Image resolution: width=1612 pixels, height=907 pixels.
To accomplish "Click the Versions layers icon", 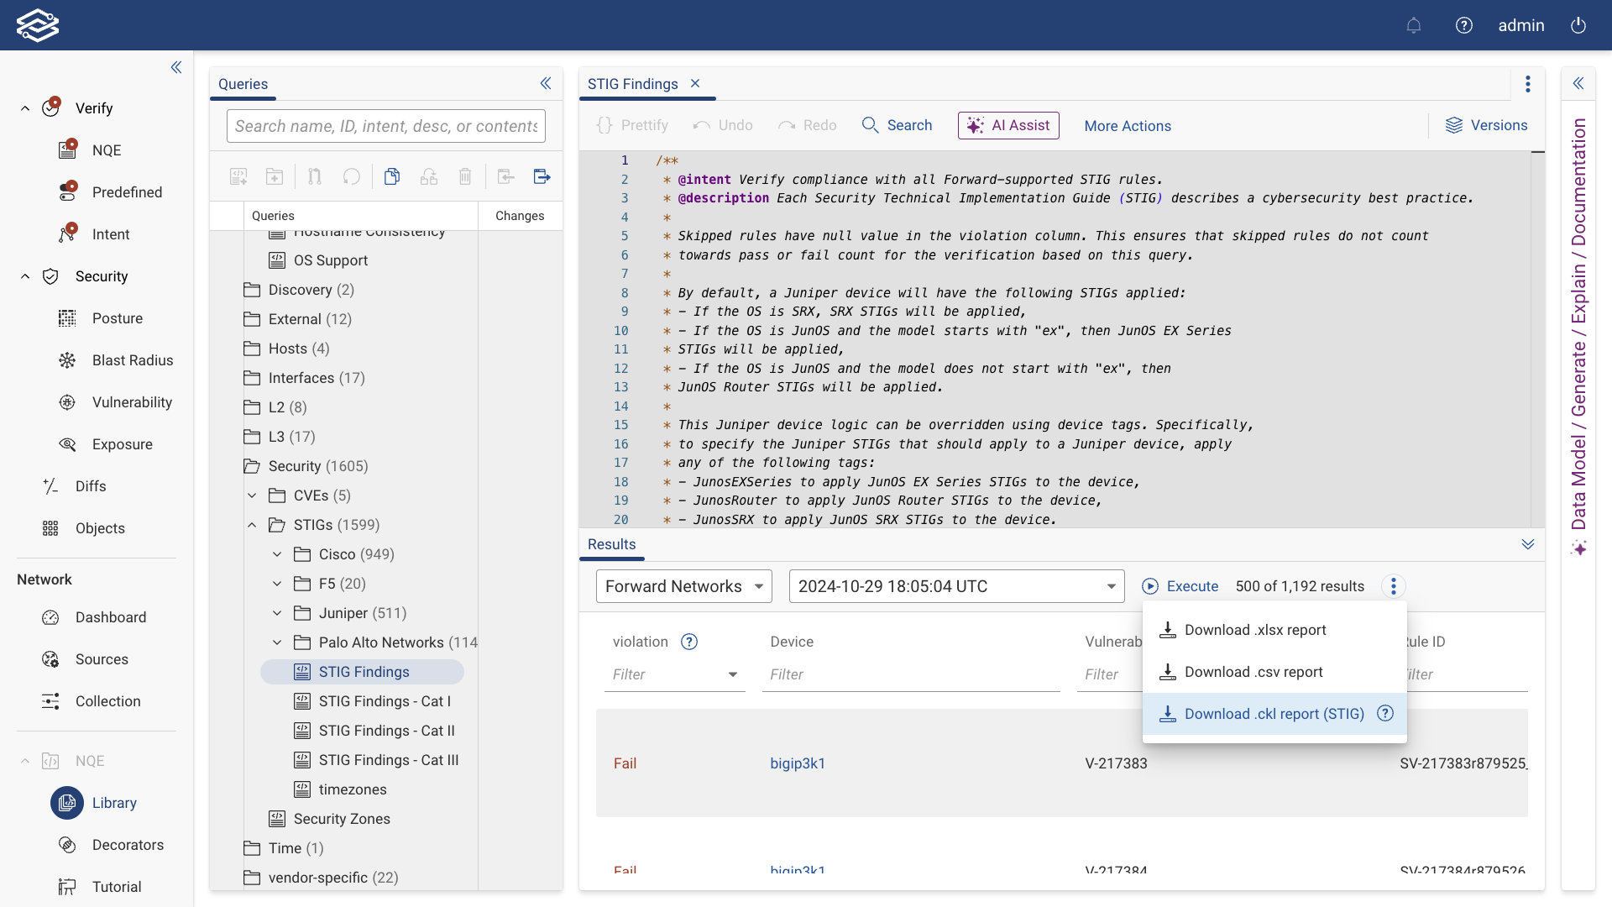I will click(1453, 125).
